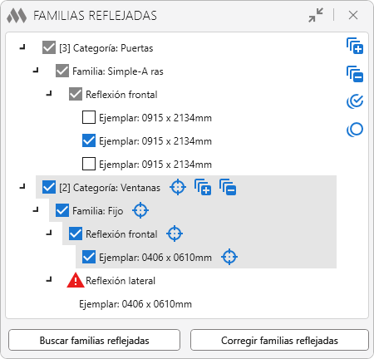
Task: Click the expand all icon in sidebar
Action: (355, 46)
